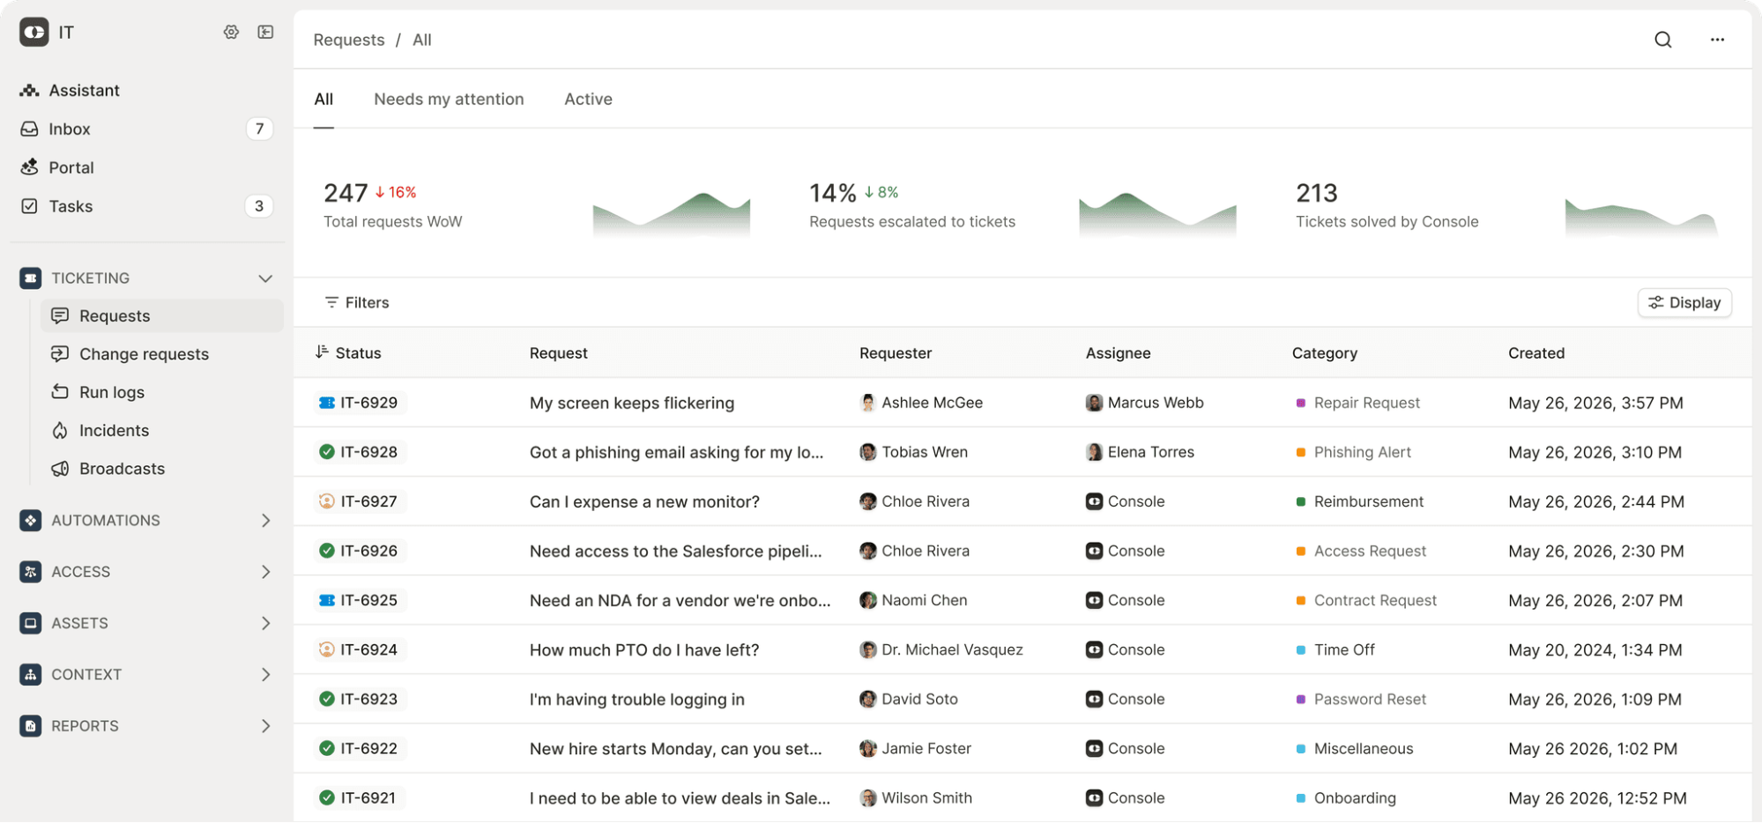Click Tickets solved by Console chart
This screenshot has height=823, width=1762.
[x=1642, y=217]
